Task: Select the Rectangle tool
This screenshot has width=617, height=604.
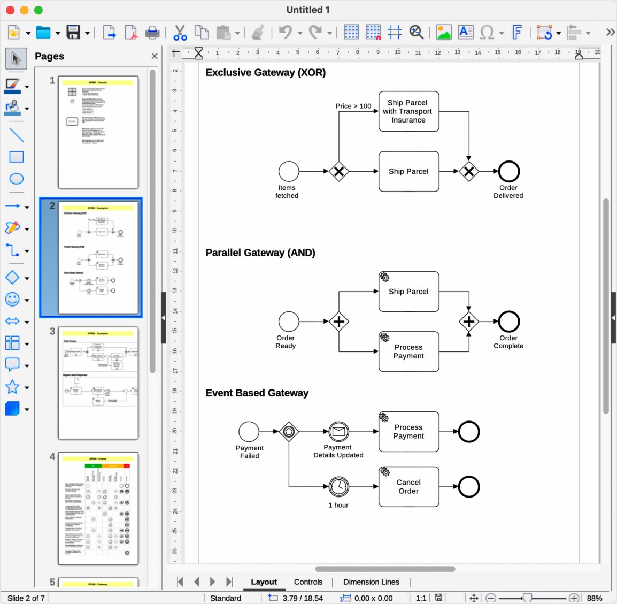Action: [16, 157]
